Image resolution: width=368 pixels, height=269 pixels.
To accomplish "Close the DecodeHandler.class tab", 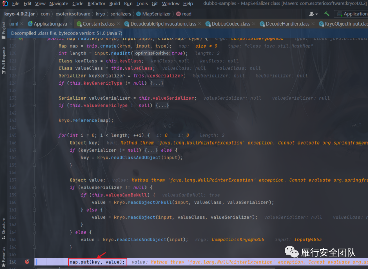I will point(313,24).
